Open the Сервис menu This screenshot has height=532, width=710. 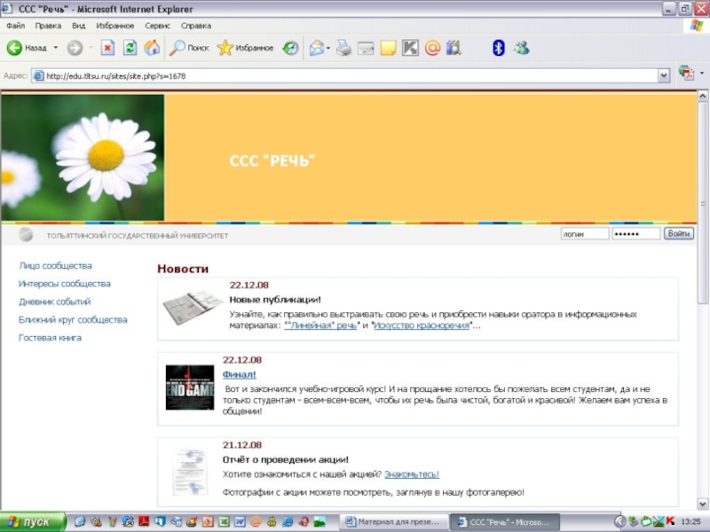(x=157, y=26)
